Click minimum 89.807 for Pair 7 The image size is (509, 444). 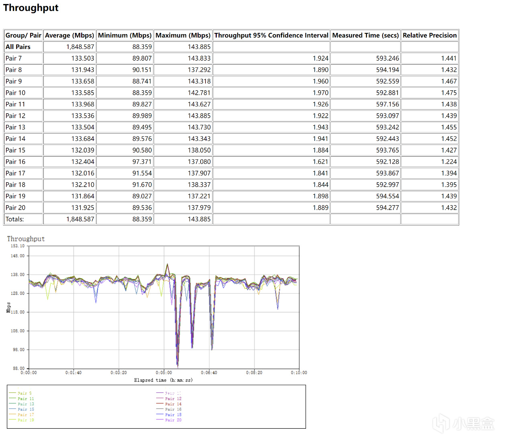tap(142, 58)
